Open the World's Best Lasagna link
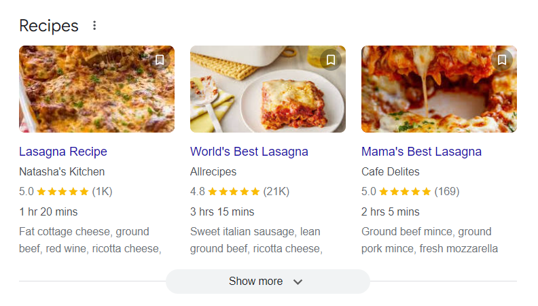 click(x=249, y=152)
